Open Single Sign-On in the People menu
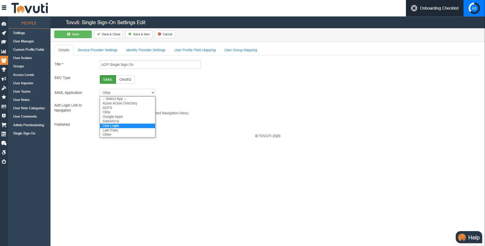Image resolution: width=485 pixels, height=246 pixels. [x=24, y=133]
